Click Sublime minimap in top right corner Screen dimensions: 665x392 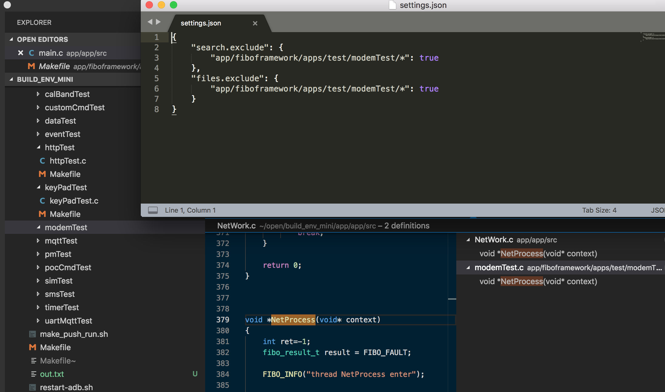[x=652, y=37]
